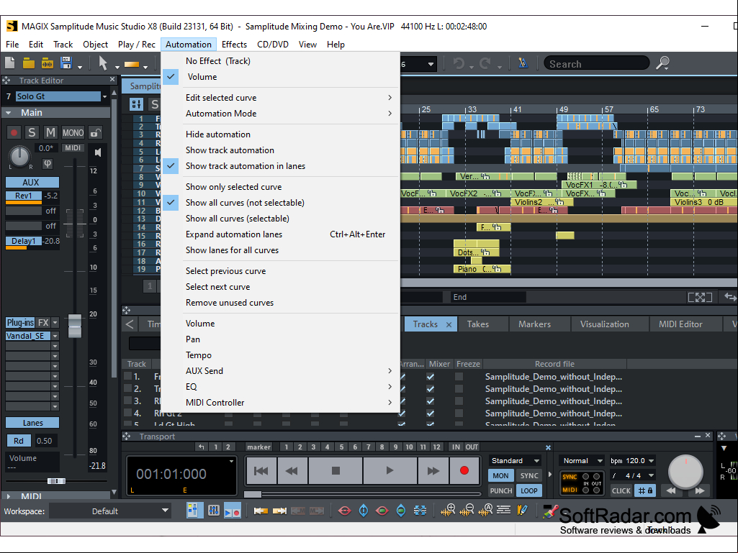738x553 pixels.
Task: Toggle record arm for Solo Gt track
Action: [14, 132]
